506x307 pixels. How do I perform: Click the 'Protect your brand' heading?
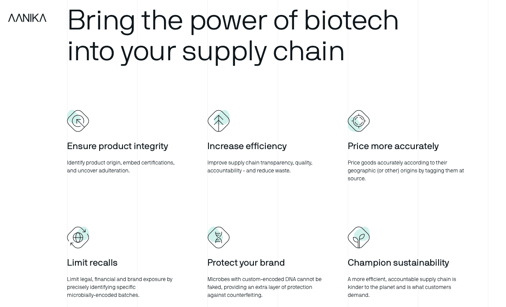[246, 263]
